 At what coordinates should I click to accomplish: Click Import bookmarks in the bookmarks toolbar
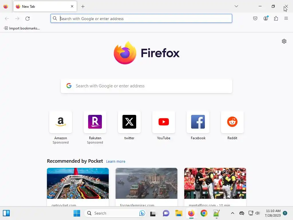(22, 28)
